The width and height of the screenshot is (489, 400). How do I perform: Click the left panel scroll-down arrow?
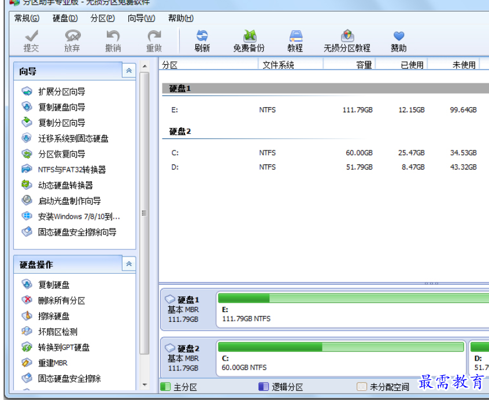click(x=144, y=385)
